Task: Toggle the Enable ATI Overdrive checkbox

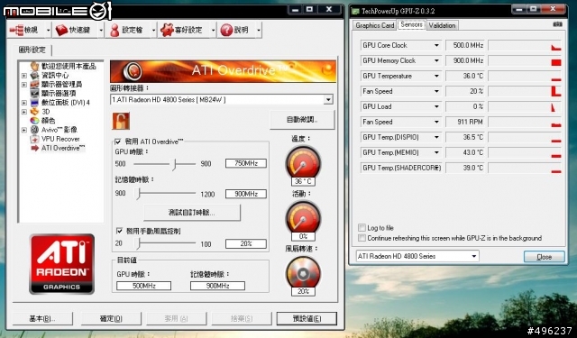Action: coord(118,142)
